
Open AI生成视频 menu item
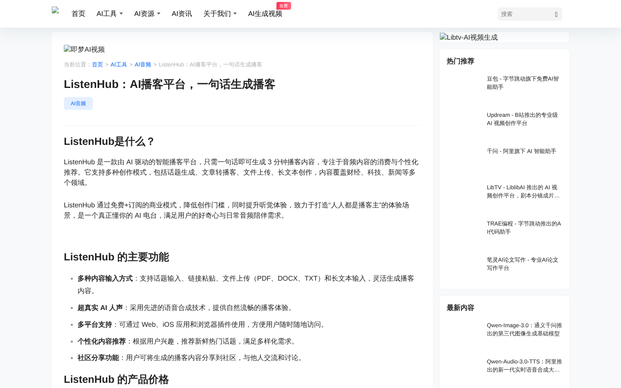click(265, 14)
